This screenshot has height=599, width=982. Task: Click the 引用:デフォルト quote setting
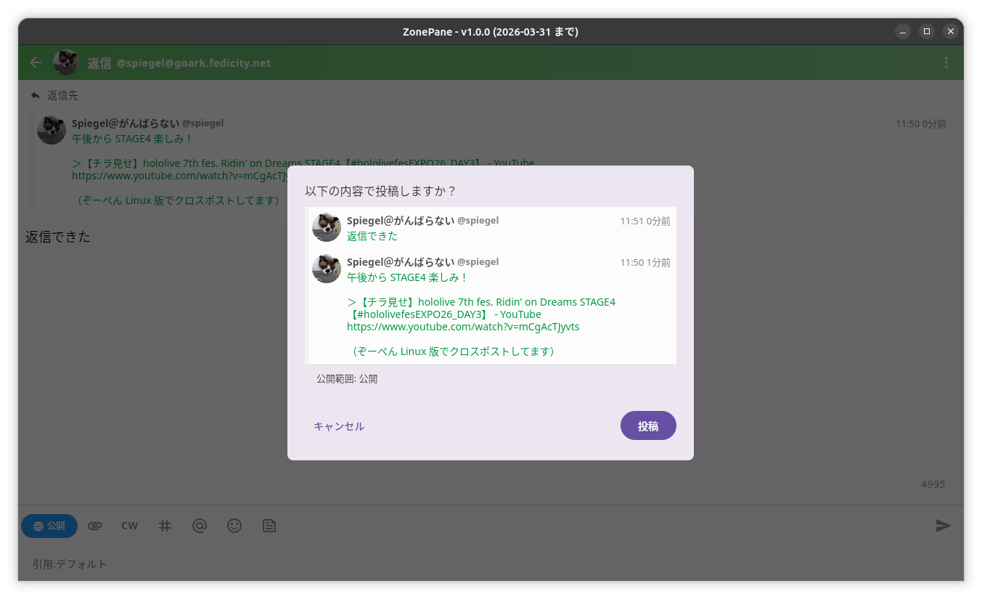pyautogui.click(x=70, y=564)
